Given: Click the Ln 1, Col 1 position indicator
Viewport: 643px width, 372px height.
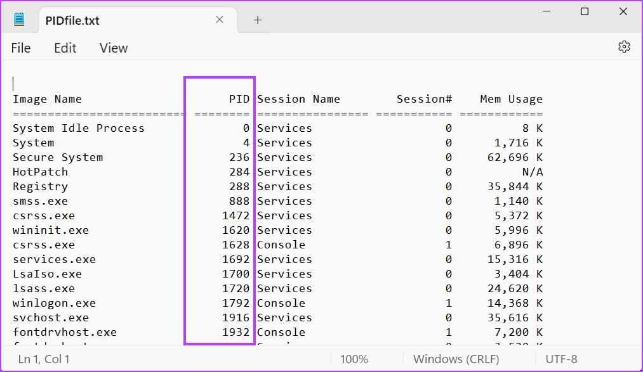Looking at the screenshot, I should click(44, 359).
